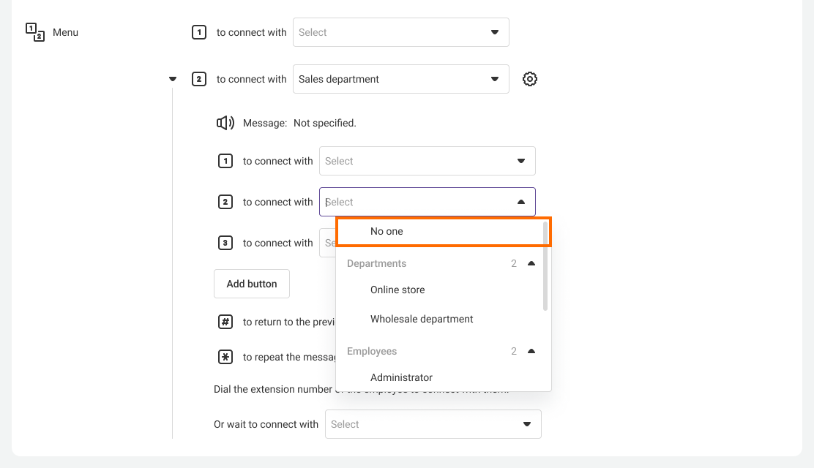
Task: Click the Add button
Action: coord(251,284)
